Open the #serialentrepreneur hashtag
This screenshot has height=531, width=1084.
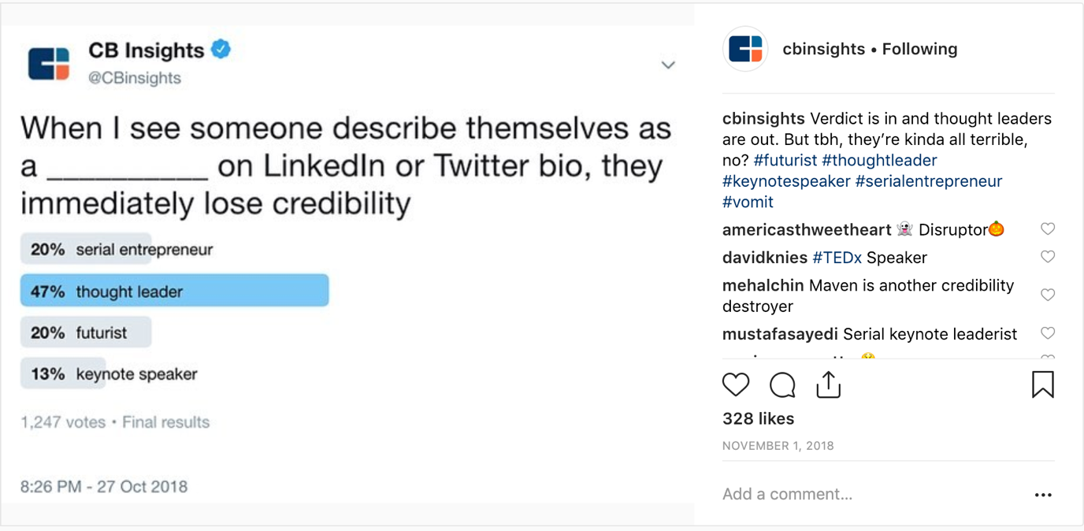(x=928, y=181)
